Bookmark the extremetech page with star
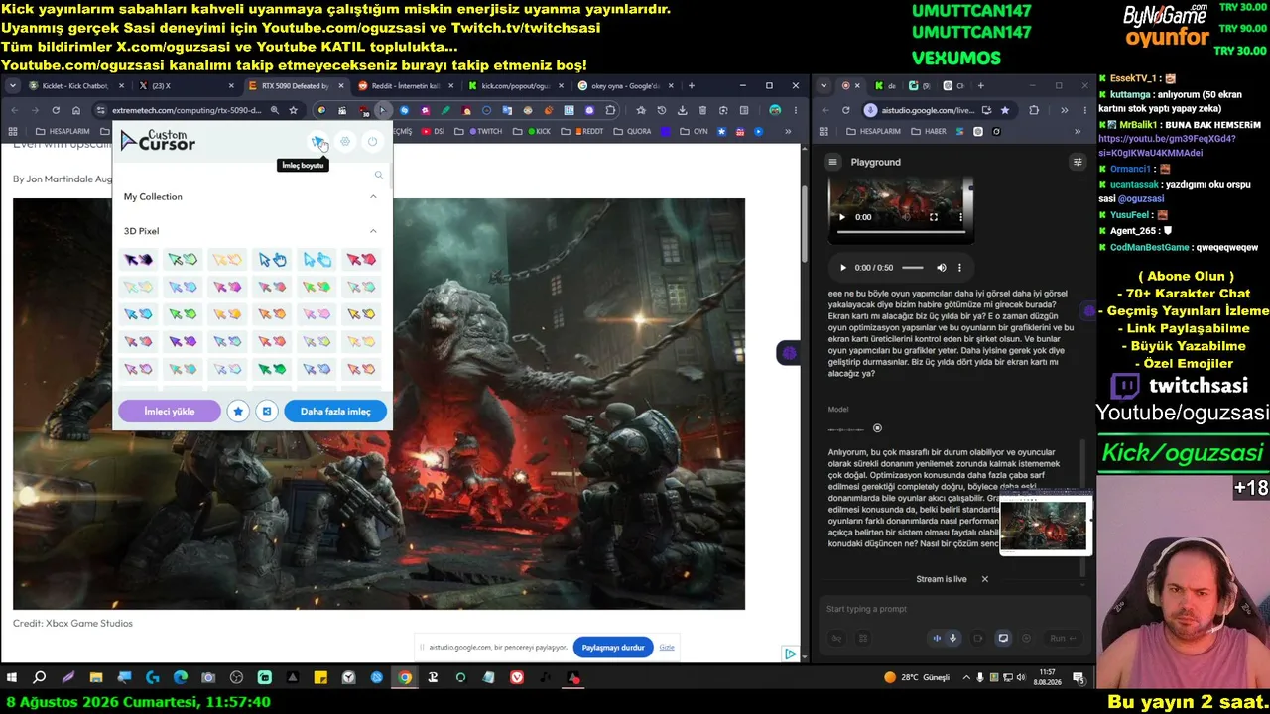The height and width of the screenshot is (714, 1270). (x=294, y=110)
